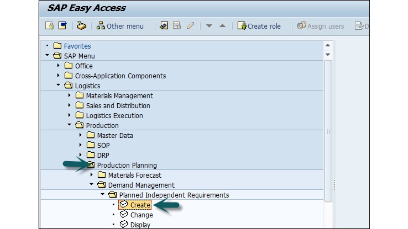
Task: Click the Logistics Execution folder icon
Action: [80, 115]
